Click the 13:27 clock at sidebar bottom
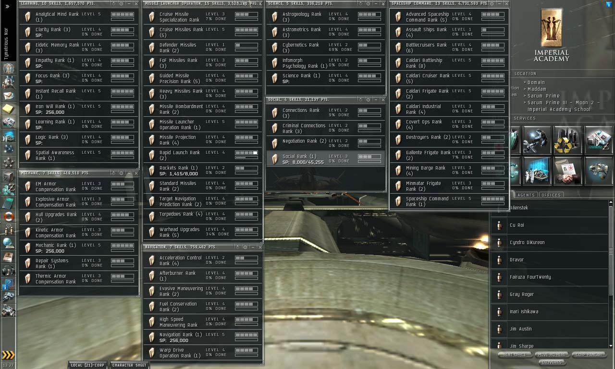 coord(8,365)
